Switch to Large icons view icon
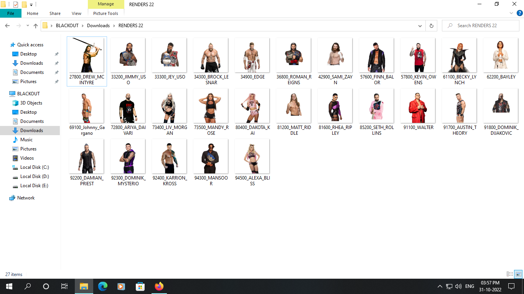 [x=518, y=274]
